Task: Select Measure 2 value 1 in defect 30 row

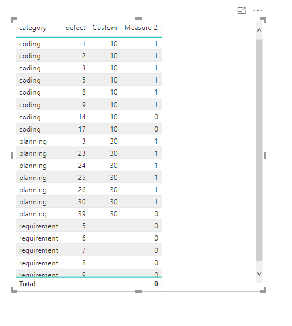Action: 156,202
